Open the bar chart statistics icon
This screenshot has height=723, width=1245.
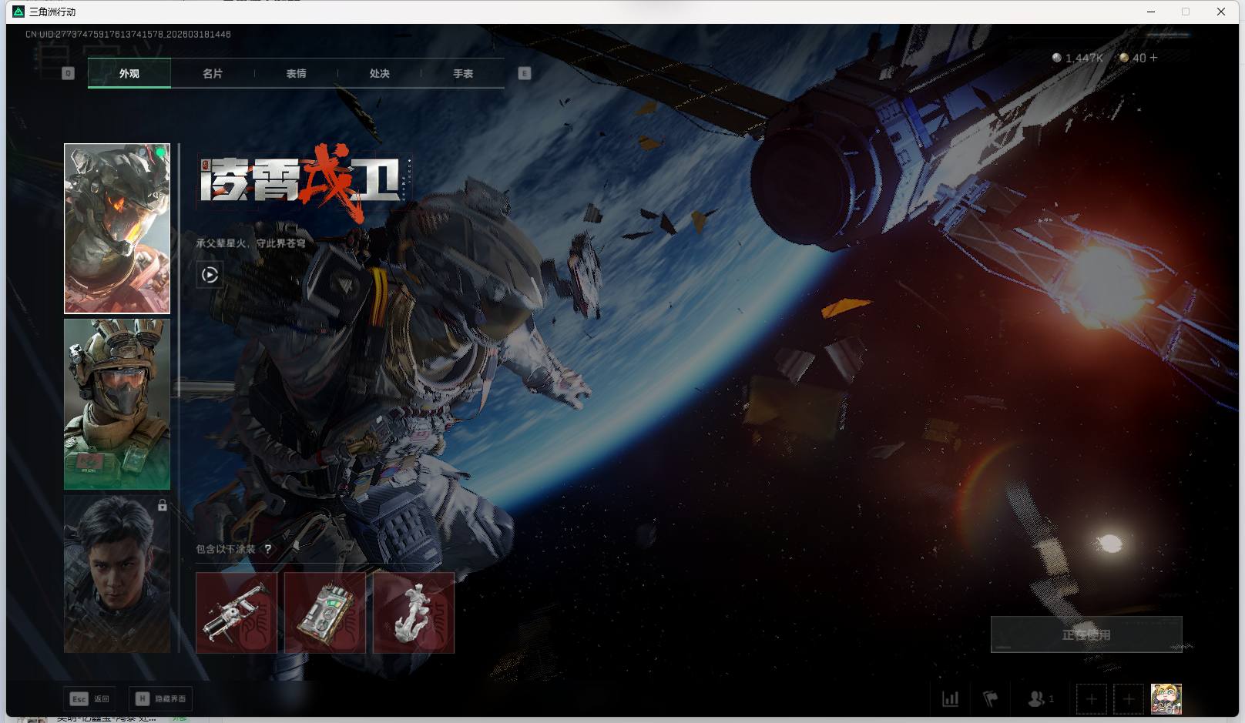point(951,699)
